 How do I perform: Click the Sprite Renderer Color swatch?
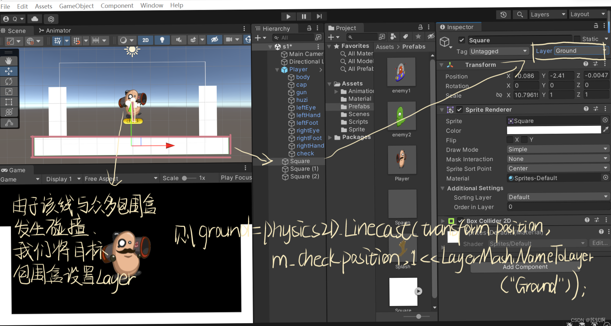coord(554,130)
